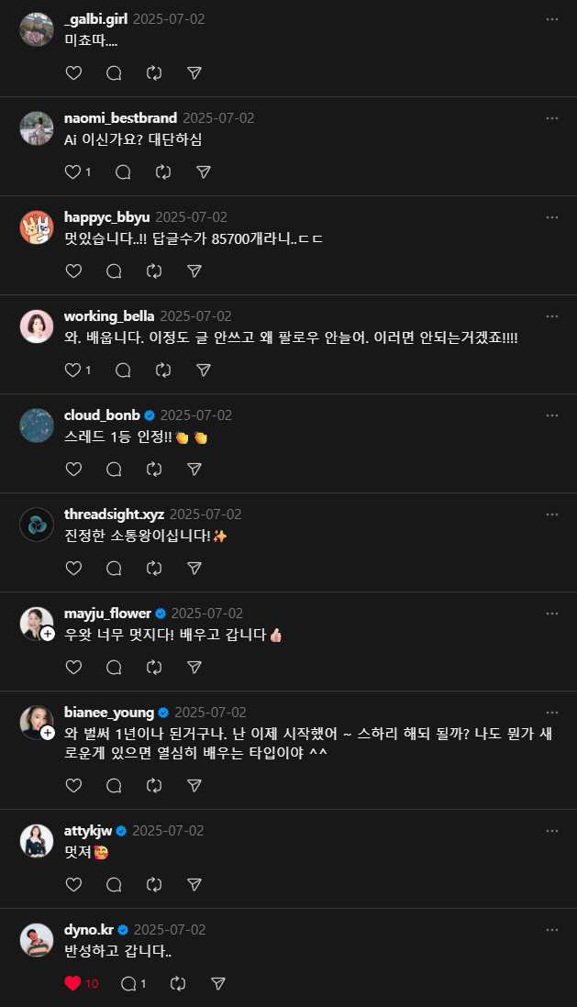Reply to attykjw's comment
Image resolution: width=577 pixels, height=1007 pixels.
click(114, 885)
